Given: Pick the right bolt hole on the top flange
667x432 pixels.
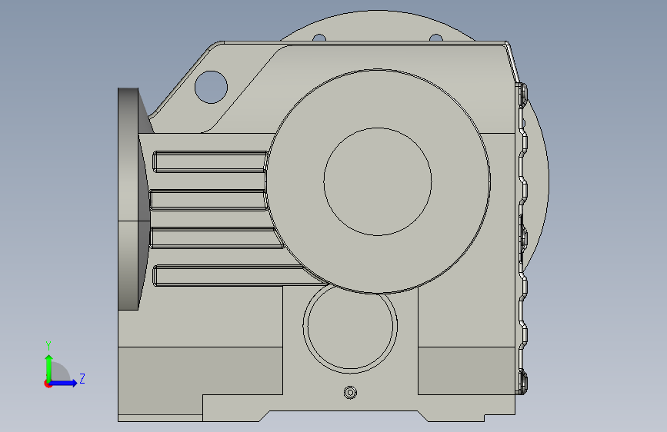Looking at the screenshot, I should [436, 38].
